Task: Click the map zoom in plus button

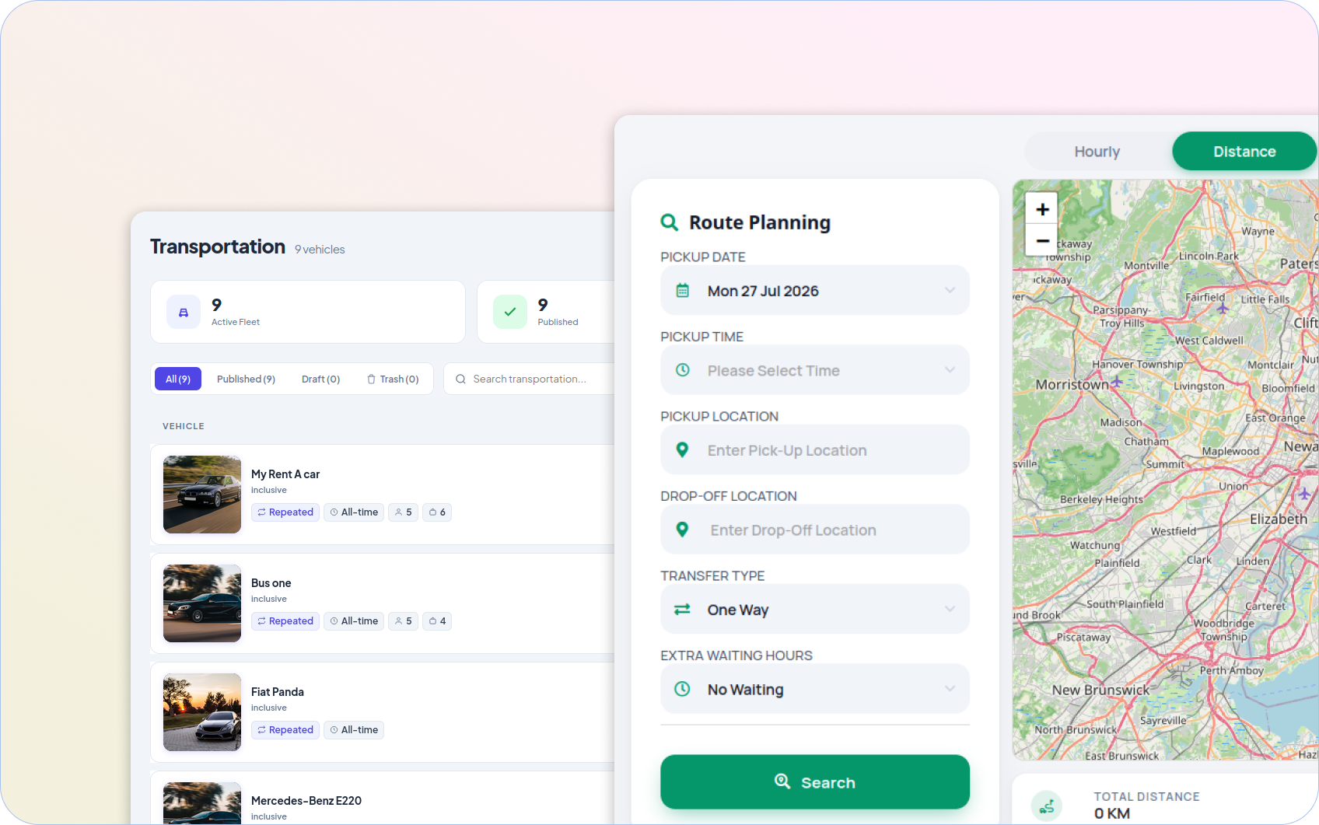Action: (1042, 208)
